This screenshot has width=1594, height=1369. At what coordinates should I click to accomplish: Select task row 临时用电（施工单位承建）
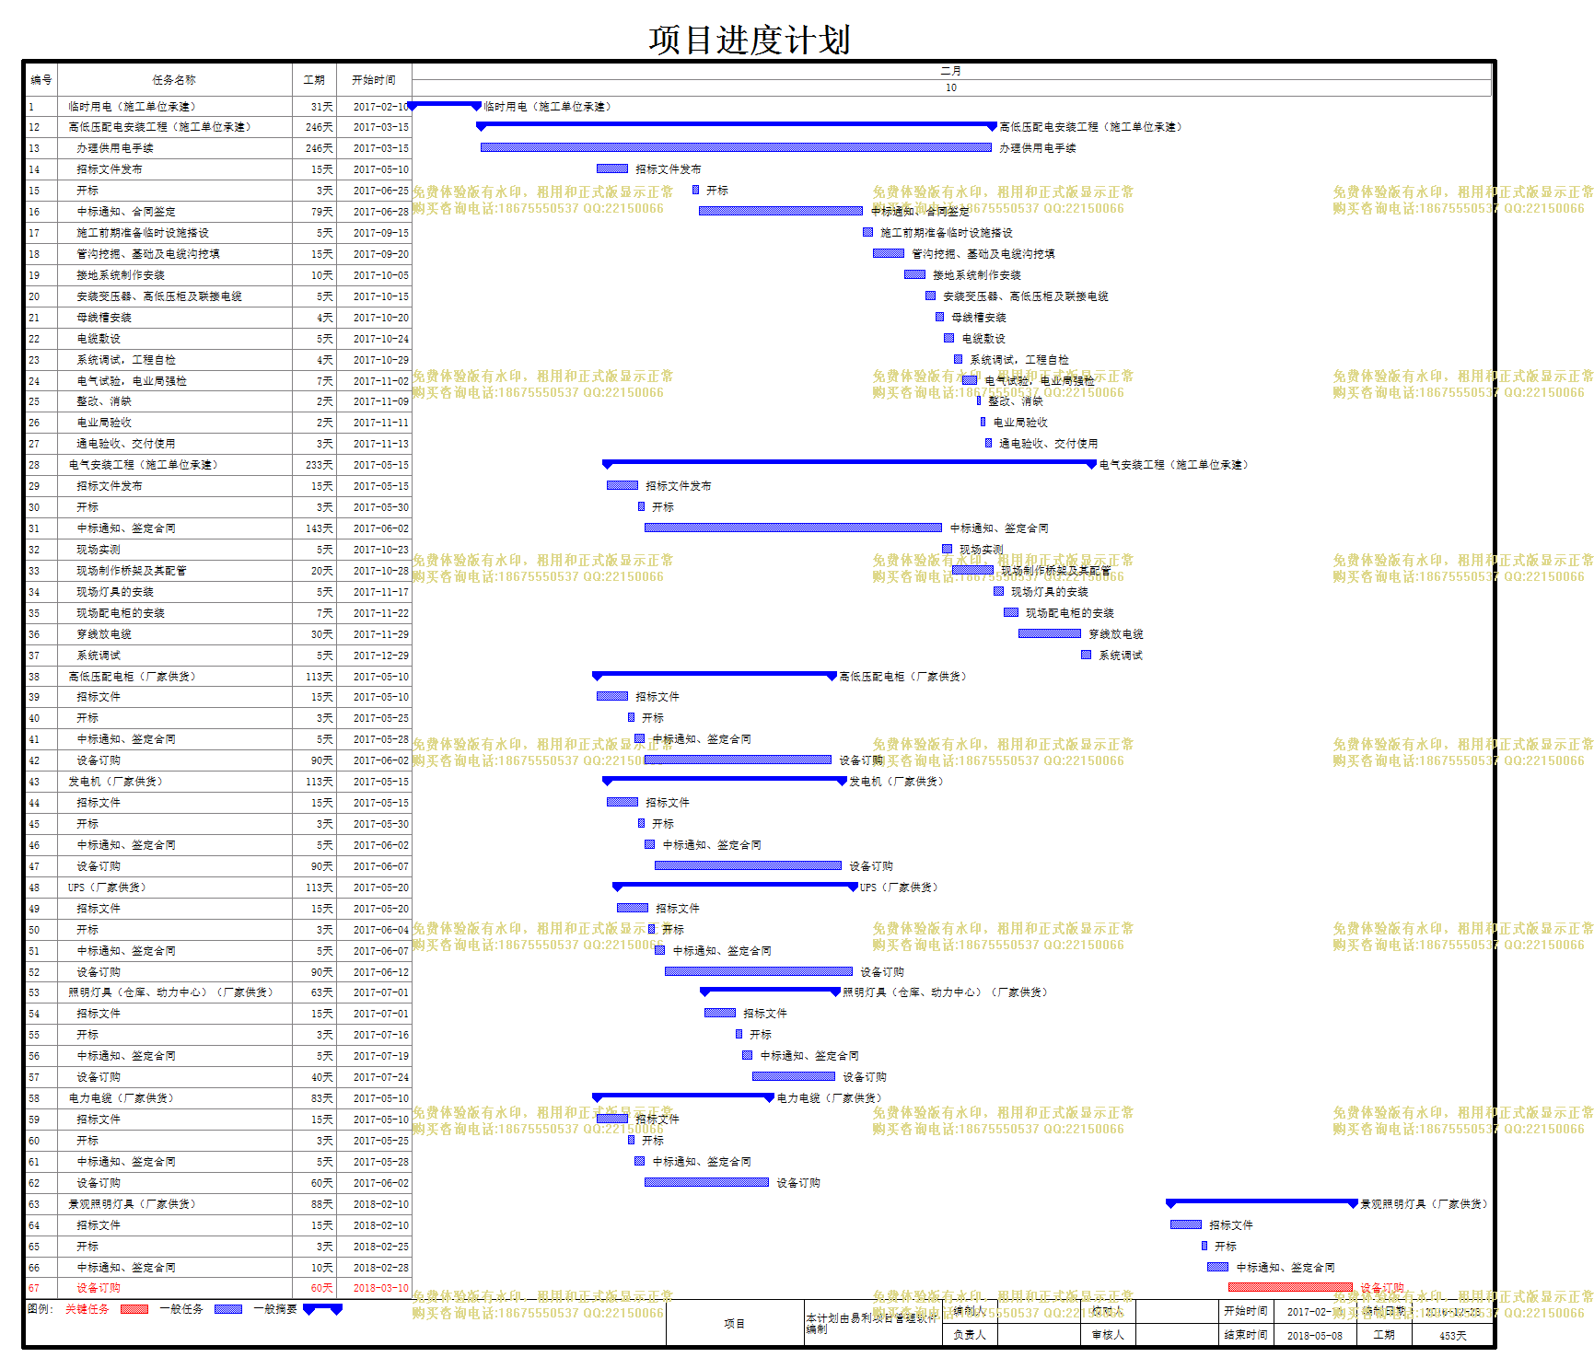click(218, 107)
